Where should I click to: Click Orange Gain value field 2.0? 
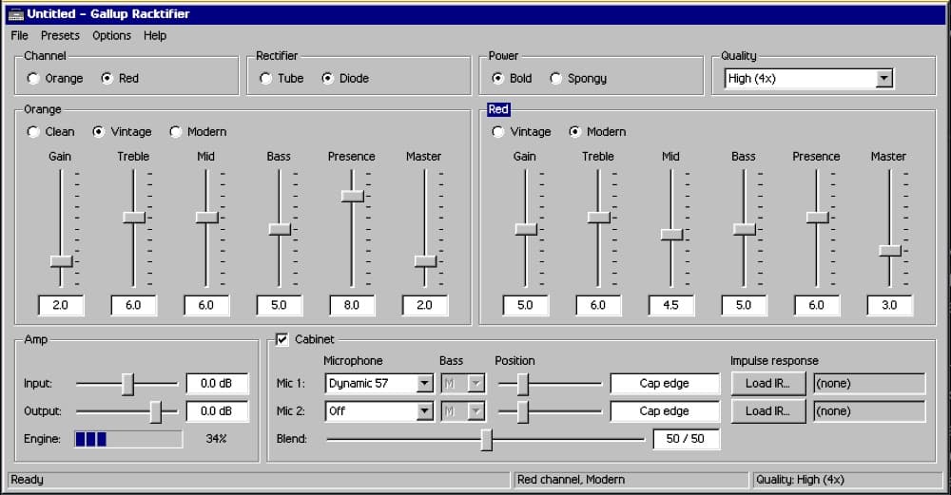pyautogui.click(x=61, y=305)
